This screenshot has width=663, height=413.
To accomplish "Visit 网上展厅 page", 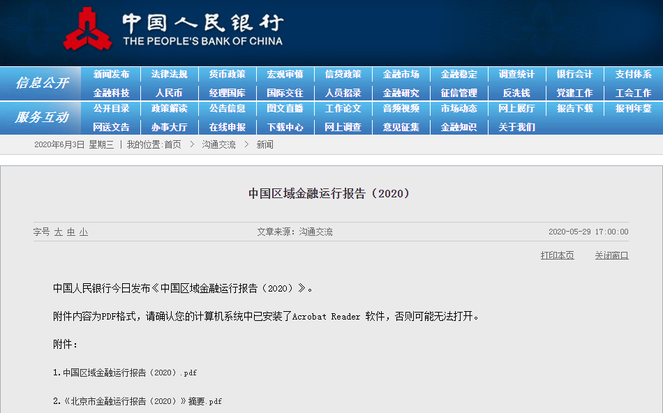I will pos(516,109).
